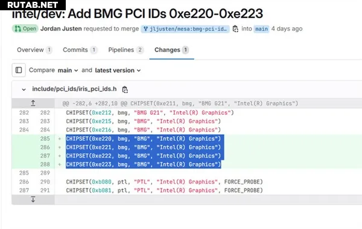This screenshot has height=229, width=362.
Task: Switch to the Overview tab
Action: [x=34, y=50]
